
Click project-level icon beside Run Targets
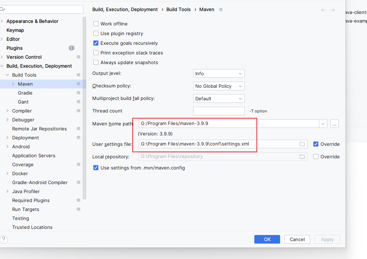[79, 209]
